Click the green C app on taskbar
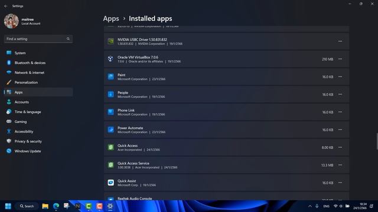The height and width of the screenshot is (212, 378). [89, 206]
